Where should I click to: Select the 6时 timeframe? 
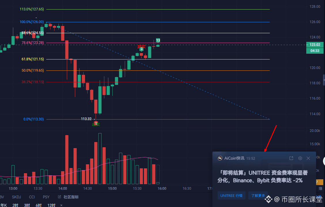click(39, 205)
